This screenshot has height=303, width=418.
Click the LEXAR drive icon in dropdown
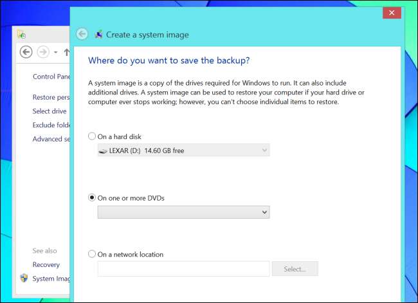(103, 151)
